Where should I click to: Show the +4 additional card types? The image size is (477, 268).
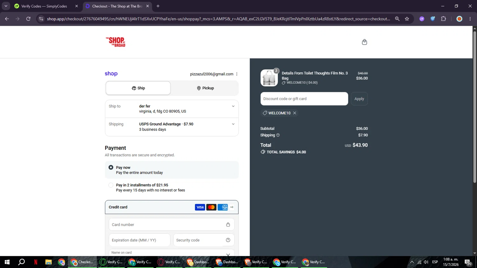click(232, 207)
